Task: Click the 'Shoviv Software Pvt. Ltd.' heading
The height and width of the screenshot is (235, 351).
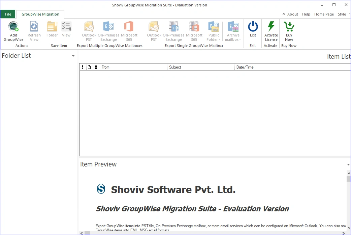Action: (173, 190)
